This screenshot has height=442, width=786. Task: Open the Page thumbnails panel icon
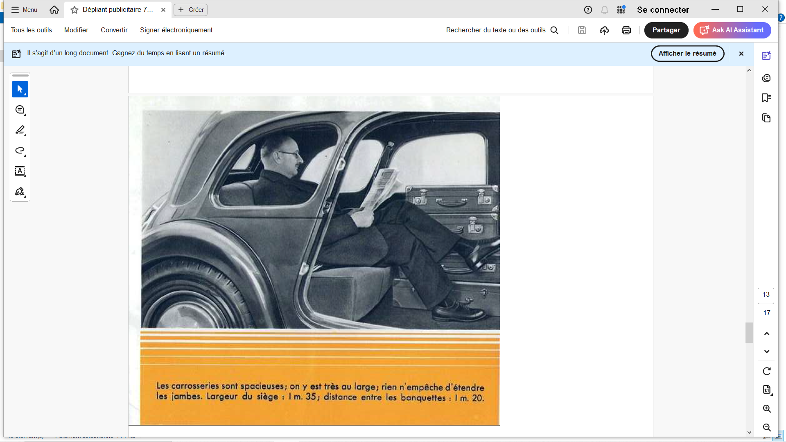point(766,118)
